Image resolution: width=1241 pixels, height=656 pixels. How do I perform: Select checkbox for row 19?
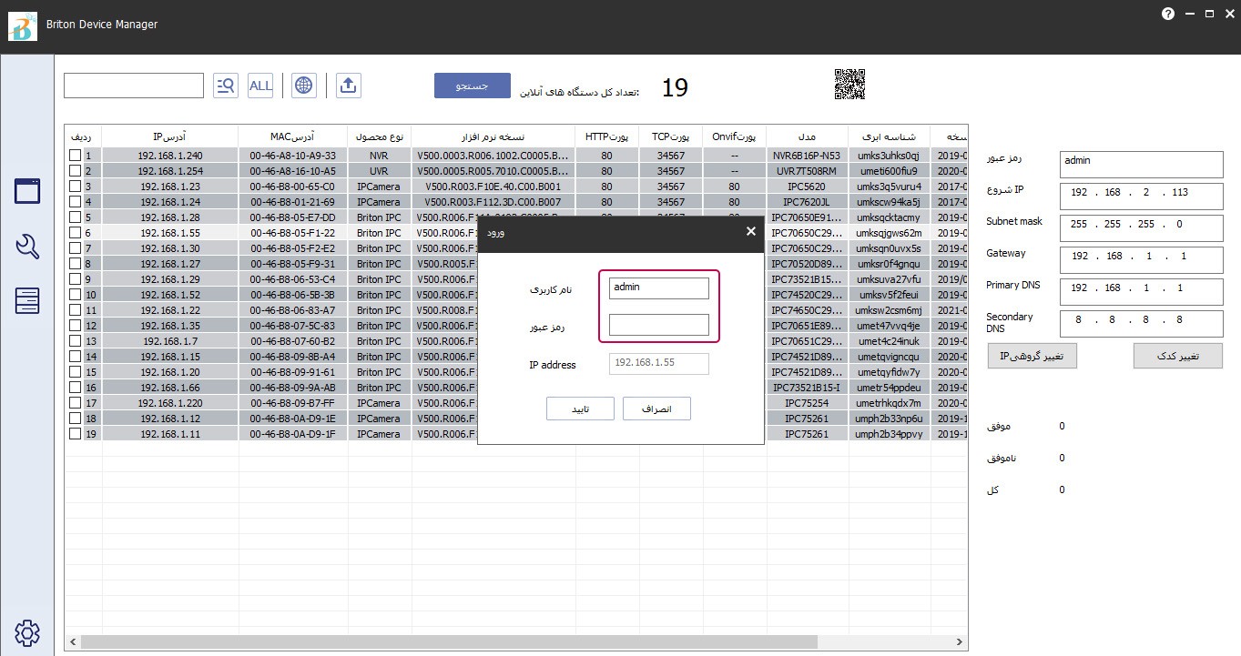75,434
